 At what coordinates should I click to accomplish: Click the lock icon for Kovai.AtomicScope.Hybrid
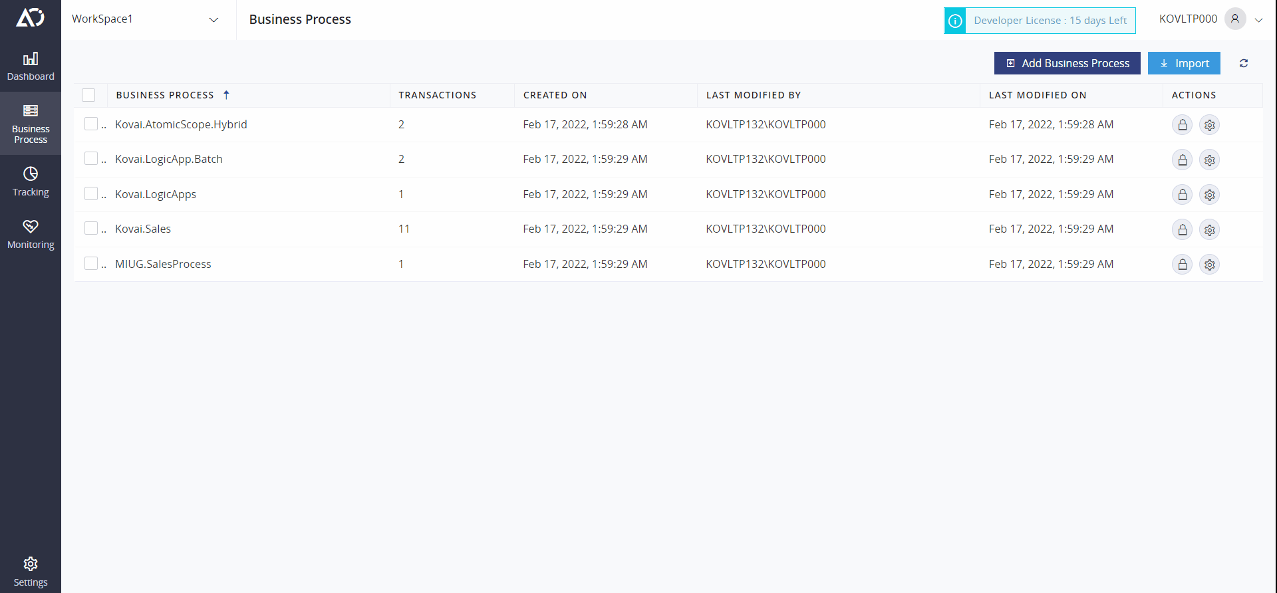[1182, 125]
